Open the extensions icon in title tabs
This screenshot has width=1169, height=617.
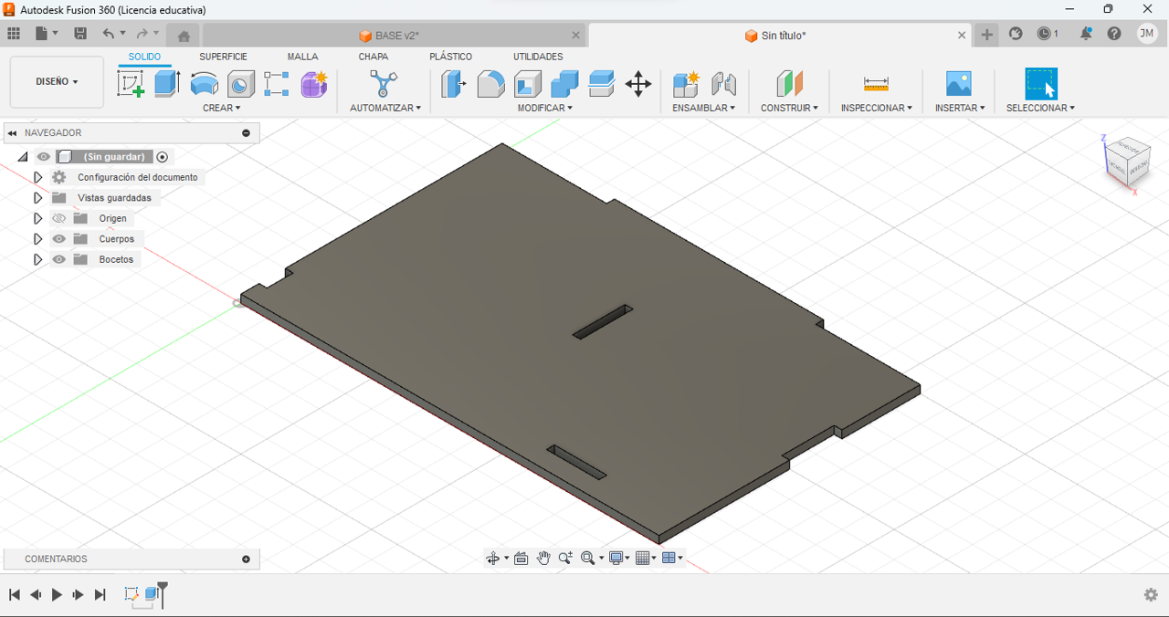[1016, 34]
